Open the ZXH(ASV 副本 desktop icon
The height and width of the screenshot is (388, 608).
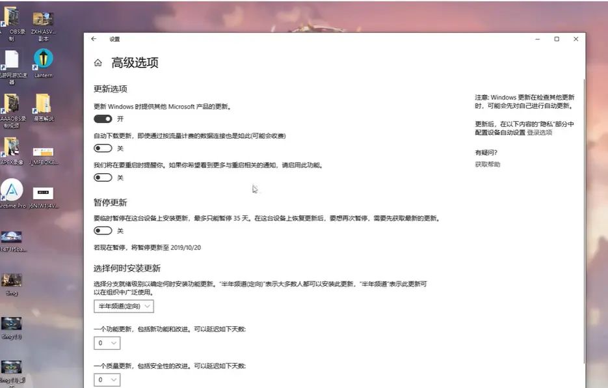click(x=43, y=25)
